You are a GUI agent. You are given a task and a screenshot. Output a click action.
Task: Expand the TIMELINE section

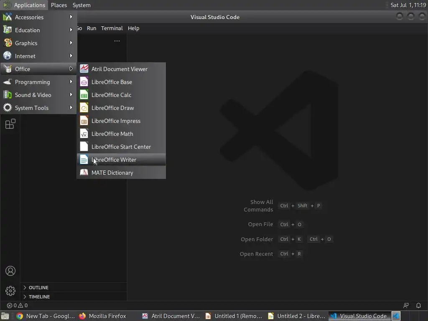click(x=74, y=297)
